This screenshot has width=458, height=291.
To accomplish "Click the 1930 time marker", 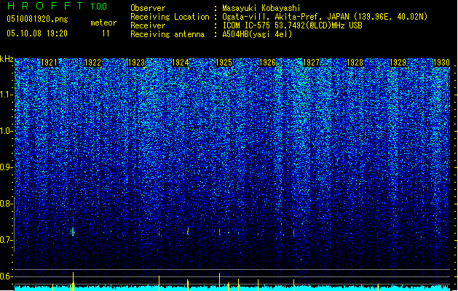I will (441, 63).
